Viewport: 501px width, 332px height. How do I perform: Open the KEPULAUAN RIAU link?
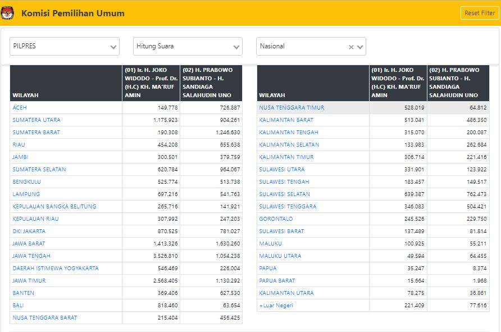(x=35, y=219)
